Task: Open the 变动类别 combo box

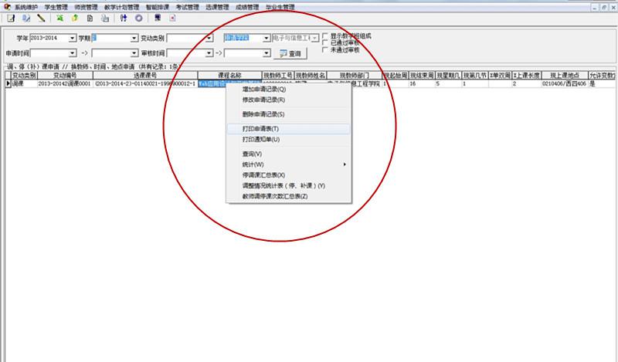Action: [x=210, y=38]
